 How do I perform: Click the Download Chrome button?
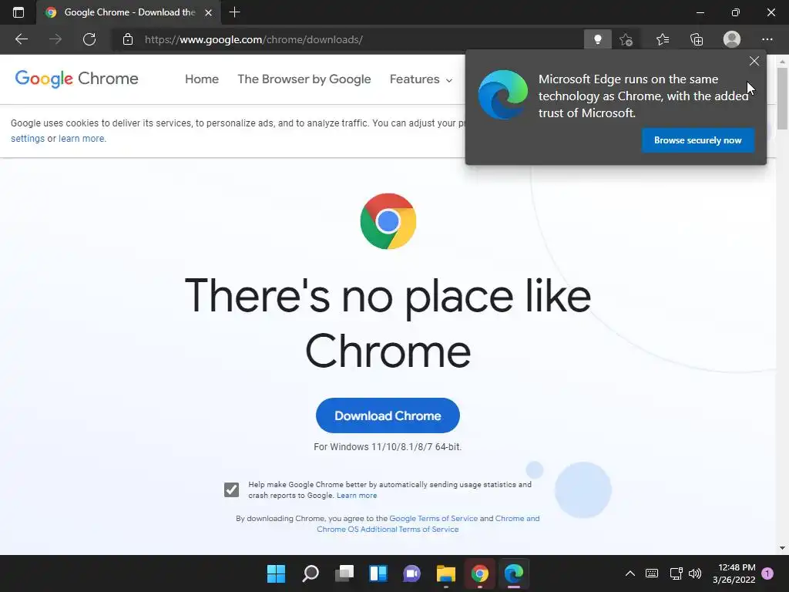pos(388,415)
